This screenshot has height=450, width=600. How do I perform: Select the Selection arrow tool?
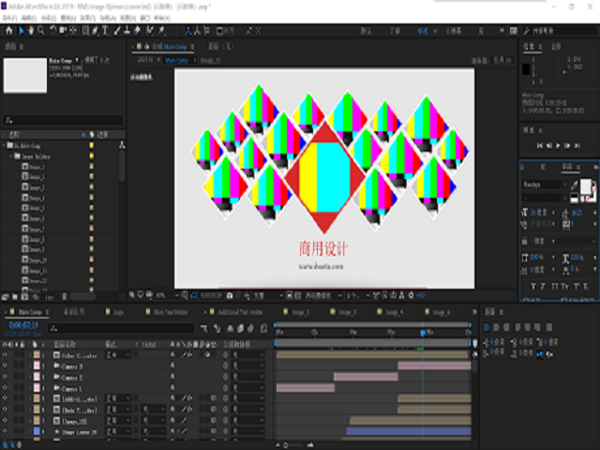click(22, 31)
